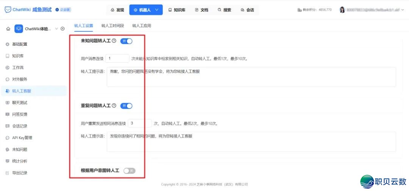This screenshot has height=191, width=409.
Task: Open the 知识库 top nav item
Action: click(177, 10)
